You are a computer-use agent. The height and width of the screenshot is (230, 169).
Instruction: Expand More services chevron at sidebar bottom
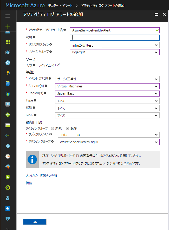pyautogui.click(x=8, y=229)
